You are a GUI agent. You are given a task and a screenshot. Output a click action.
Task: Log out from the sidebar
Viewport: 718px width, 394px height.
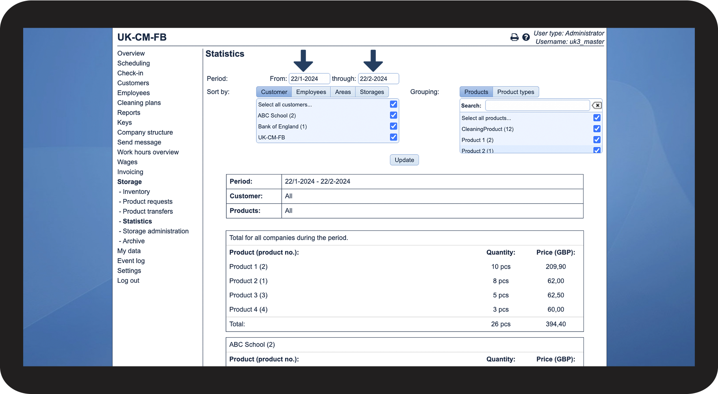point(128,281)
